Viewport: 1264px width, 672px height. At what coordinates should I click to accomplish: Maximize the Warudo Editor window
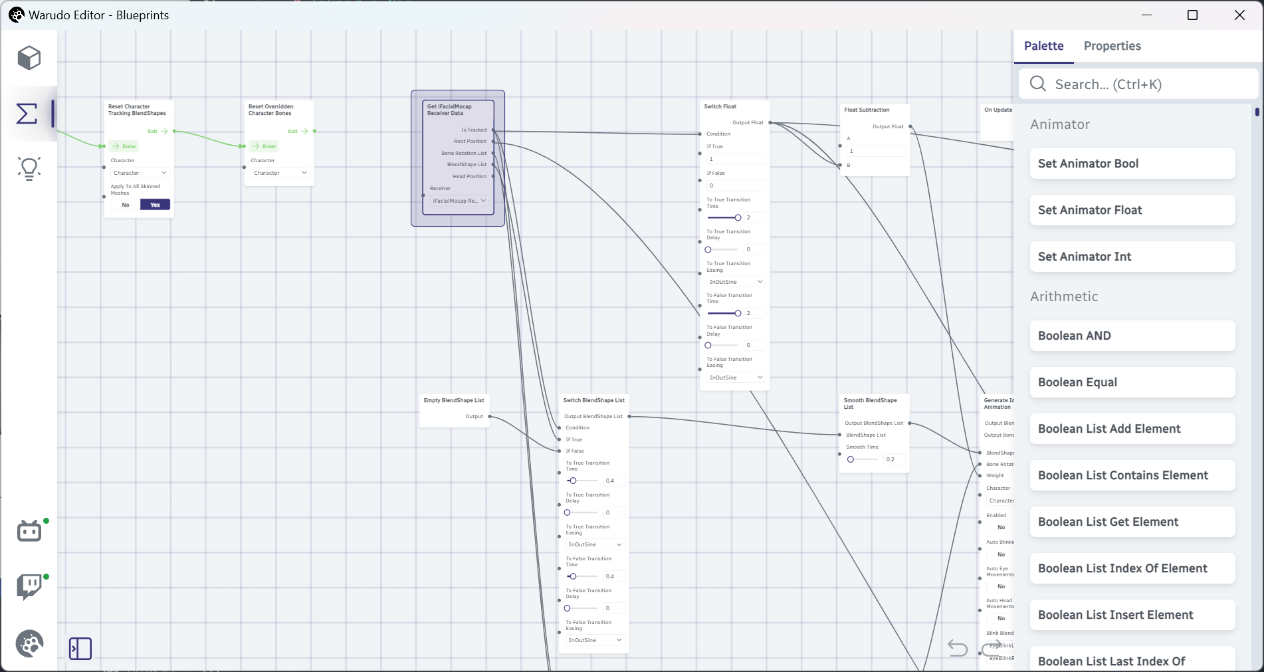(x=1192, y=15)
